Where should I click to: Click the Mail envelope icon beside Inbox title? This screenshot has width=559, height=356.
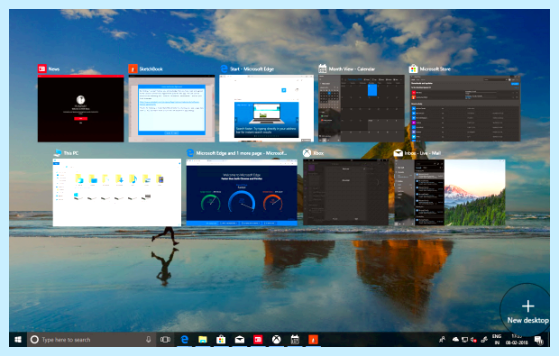click(399, 153)
